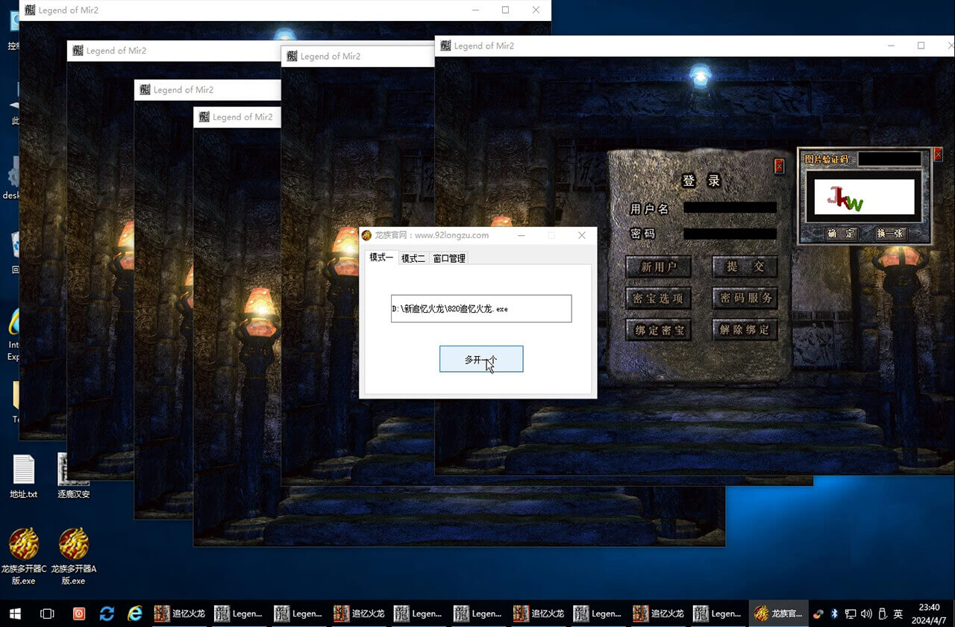Select 龙族多开器C版.exe desktop icon
This screenshot has width=955, height=627.
point(23,556)
